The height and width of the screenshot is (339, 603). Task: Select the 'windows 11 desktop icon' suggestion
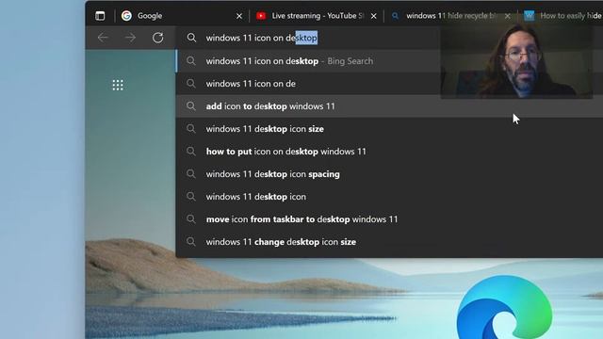pyautogui.click(x=389, y=197)
